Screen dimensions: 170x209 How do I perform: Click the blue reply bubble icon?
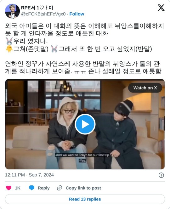[x=31, y=188]
